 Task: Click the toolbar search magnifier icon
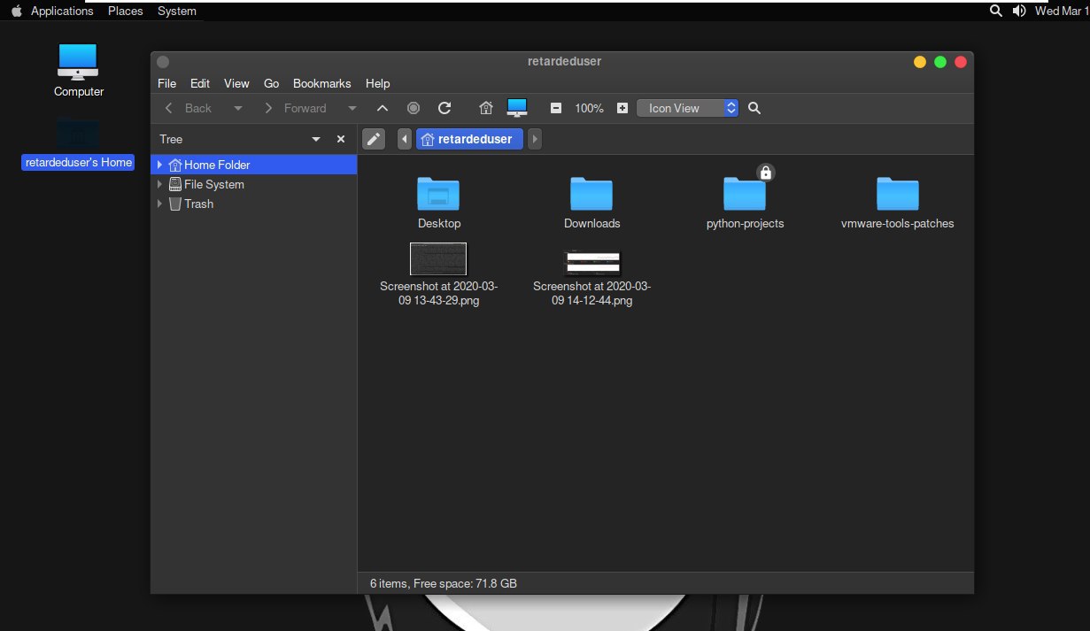click(754, 108)
